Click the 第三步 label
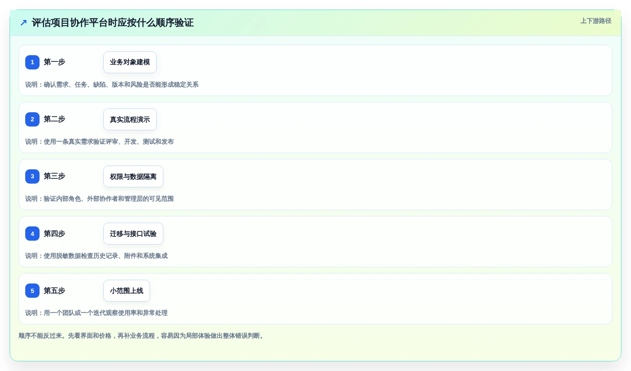The width and height of the screenshot is (631, 371). (x=54, y=176)
